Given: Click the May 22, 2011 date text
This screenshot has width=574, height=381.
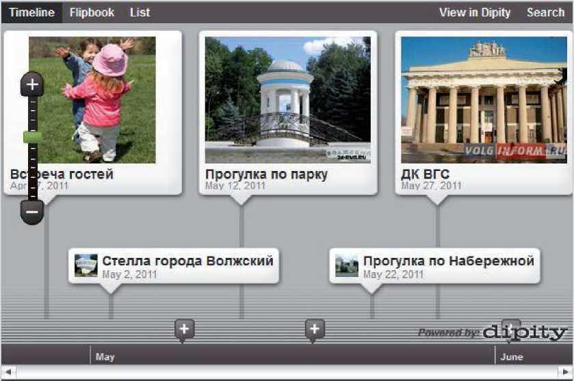Looking at the screenshot, I should click(x=393, y=274).
